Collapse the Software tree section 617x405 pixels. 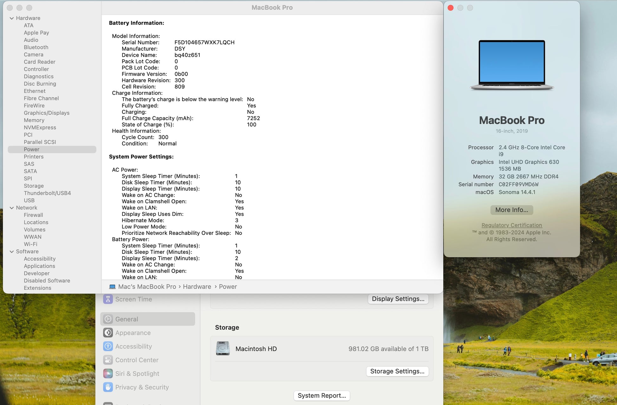coord(12,252)
